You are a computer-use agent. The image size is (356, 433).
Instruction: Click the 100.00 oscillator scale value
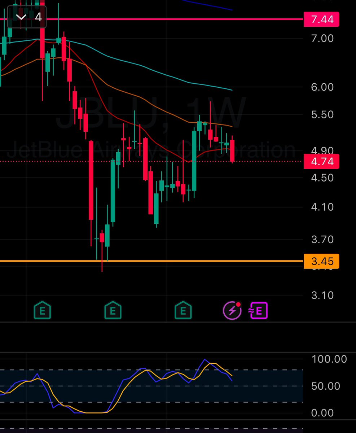tap(329, 359)
